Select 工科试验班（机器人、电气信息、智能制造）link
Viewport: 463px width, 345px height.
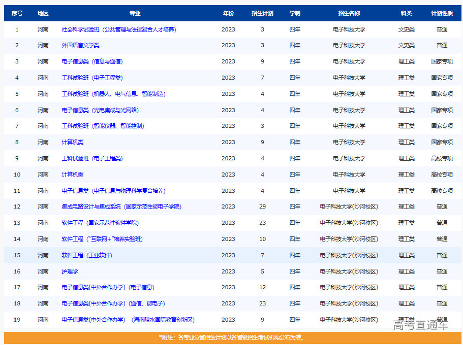tap(113, 94)
